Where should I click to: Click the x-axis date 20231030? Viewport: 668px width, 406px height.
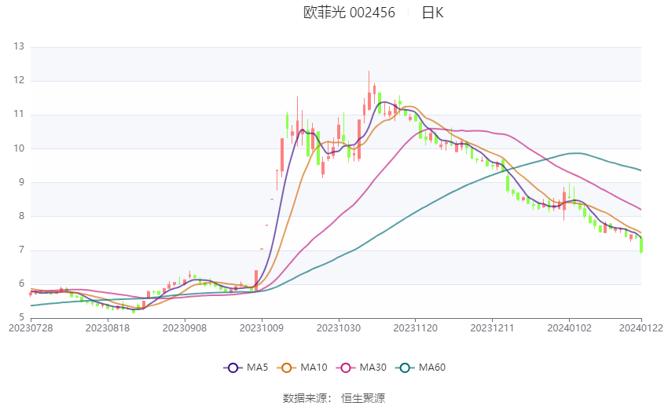[339, 328]
